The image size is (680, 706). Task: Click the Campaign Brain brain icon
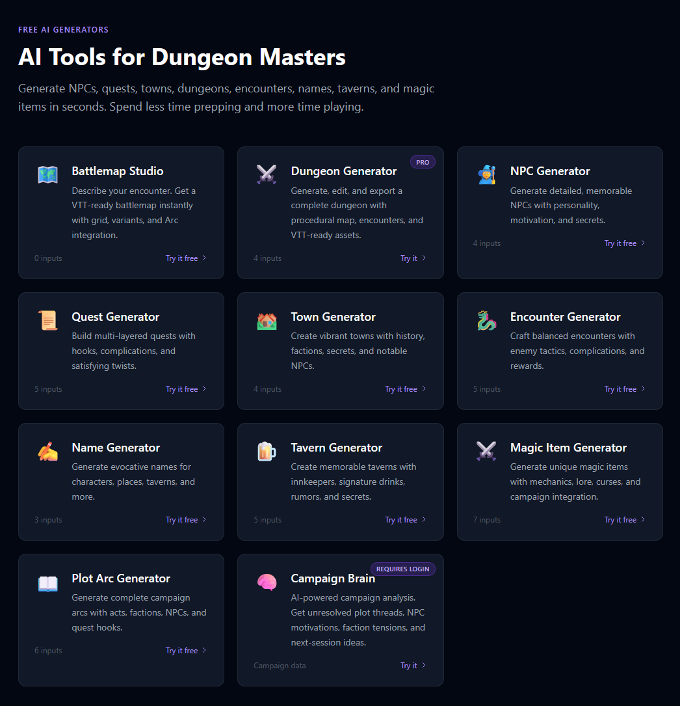267,582
